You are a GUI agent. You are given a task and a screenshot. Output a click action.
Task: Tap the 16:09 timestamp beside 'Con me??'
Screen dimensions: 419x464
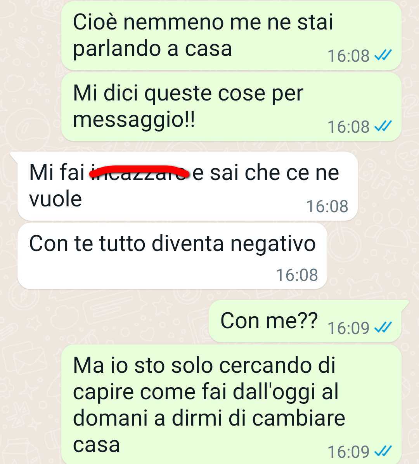click(x=348, y=328)
